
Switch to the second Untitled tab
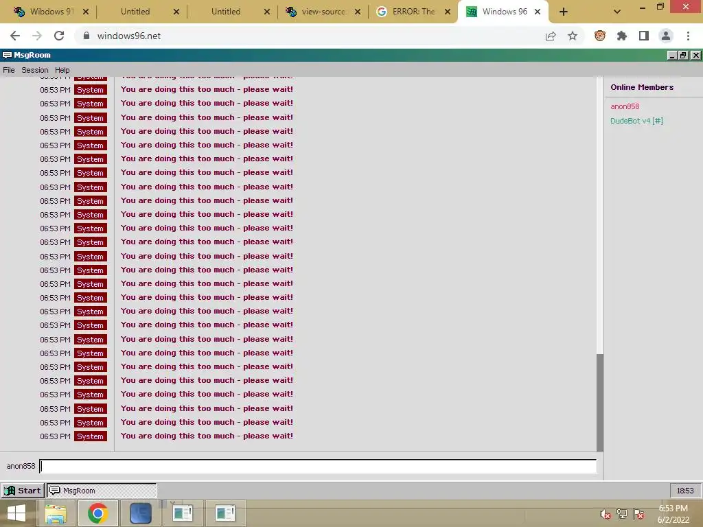(x=226, y=12)
